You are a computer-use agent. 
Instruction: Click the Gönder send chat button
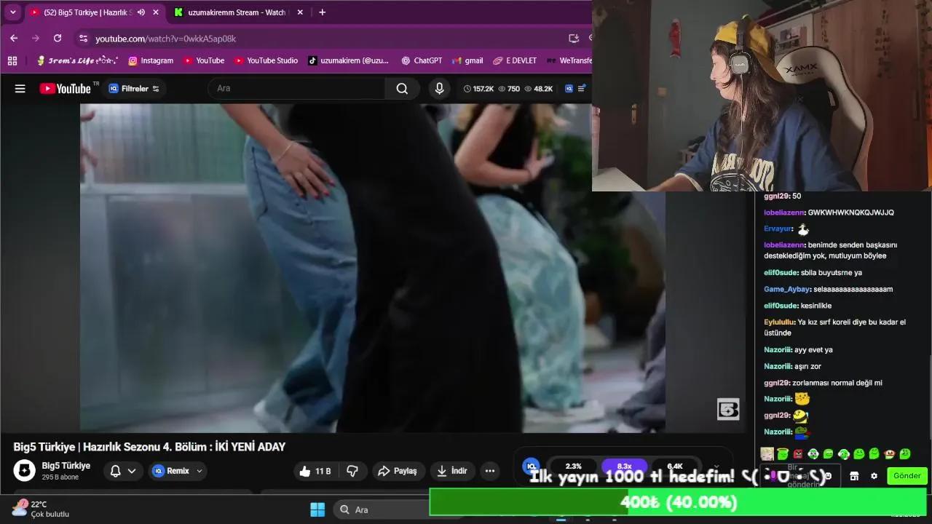[x=907, y=476]
